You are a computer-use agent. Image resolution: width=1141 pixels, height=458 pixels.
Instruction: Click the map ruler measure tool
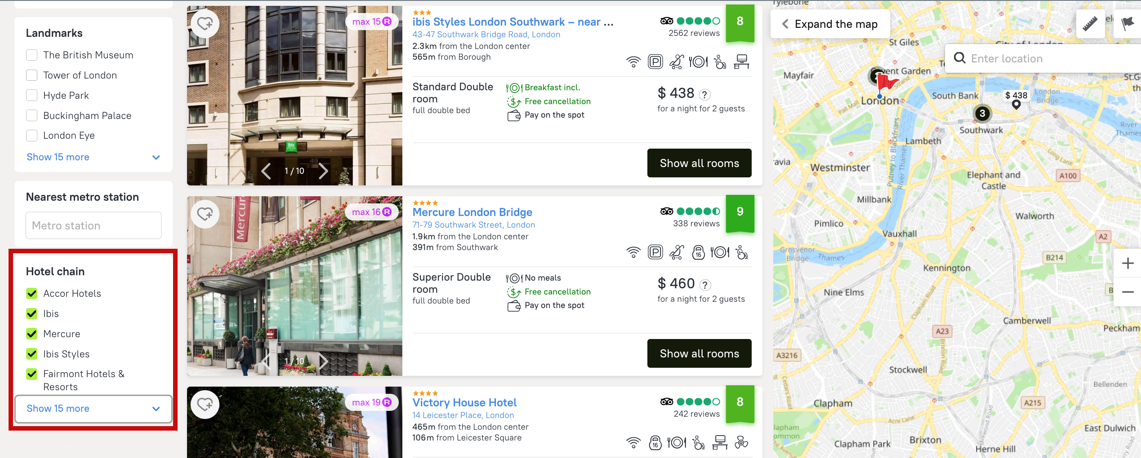point(1090,24)
